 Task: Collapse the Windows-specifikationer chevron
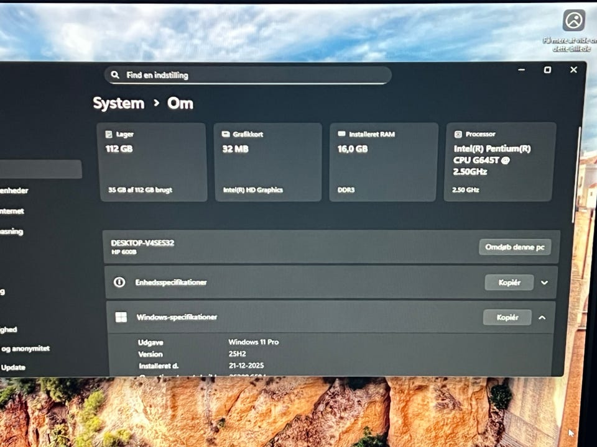(542, 317)
